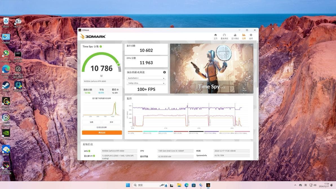Image resolution: width=336 pixels, height=189 pixels.
Task: Click the average score 10 771 value
Action: pos(101,93)
